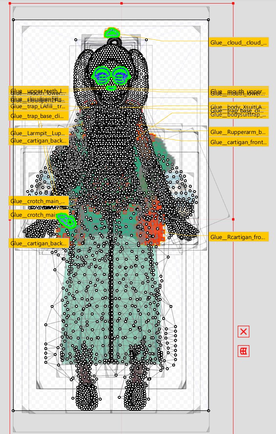The width and height of the screenshot is (276, 434).
Task: Click the black bottom-right corner circle handle
Action: tap(208, 411)
